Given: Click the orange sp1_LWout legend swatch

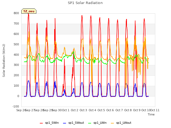Looking at the screenshot, I should [x=112, y=123].
